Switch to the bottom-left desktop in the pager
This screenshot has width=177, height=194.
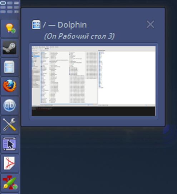[3, 12]
